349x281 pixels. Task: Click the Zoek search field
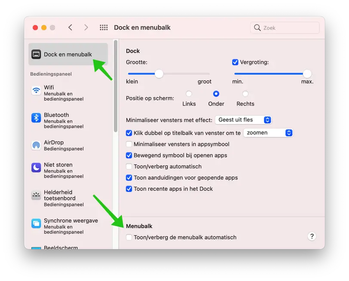tap(285, 28)
